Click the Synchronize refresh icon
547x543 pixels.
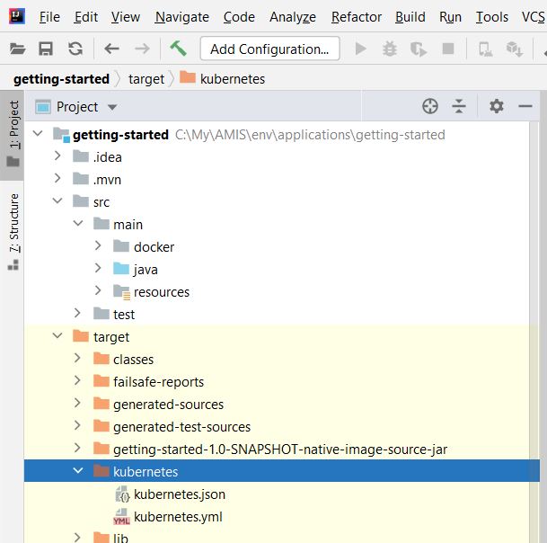[75, 49]
